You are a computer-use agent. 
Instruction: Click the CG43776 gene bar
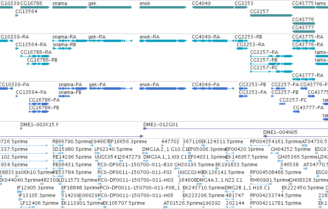point(304,23)
